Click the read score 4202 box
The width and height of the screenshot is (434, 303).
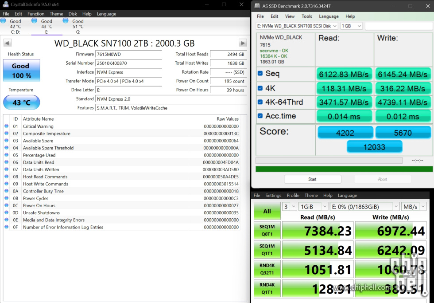tap(345, 133)
